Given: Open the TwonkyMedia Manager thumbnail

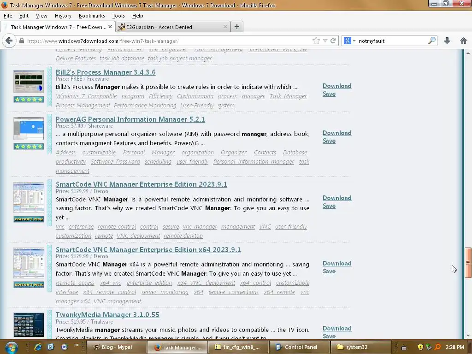Looking at the screenshot, I should point(29,325).
